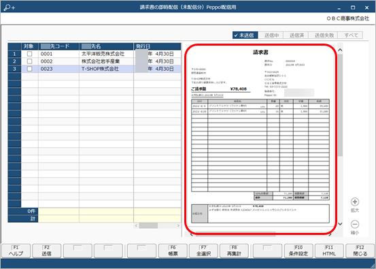This screenshot has width=376, height=269.
Task: Click the preview scroll-down arrow
Action: point(340,224)
